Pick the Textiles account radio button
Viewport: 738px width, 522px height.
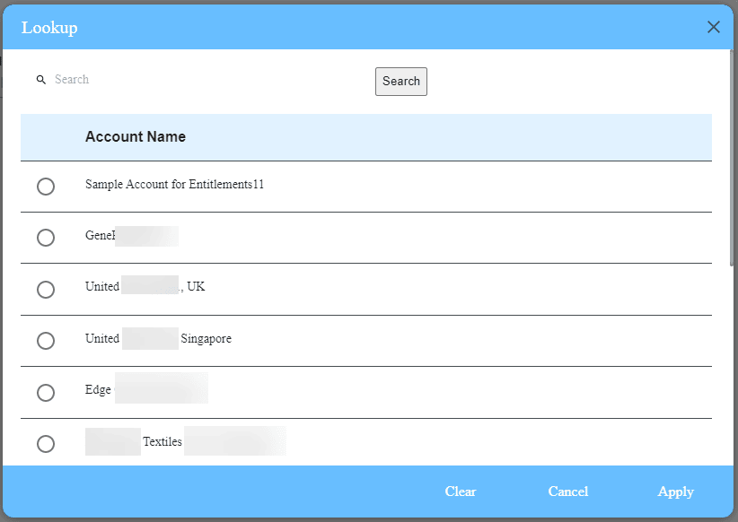click(x=46, y=443)
